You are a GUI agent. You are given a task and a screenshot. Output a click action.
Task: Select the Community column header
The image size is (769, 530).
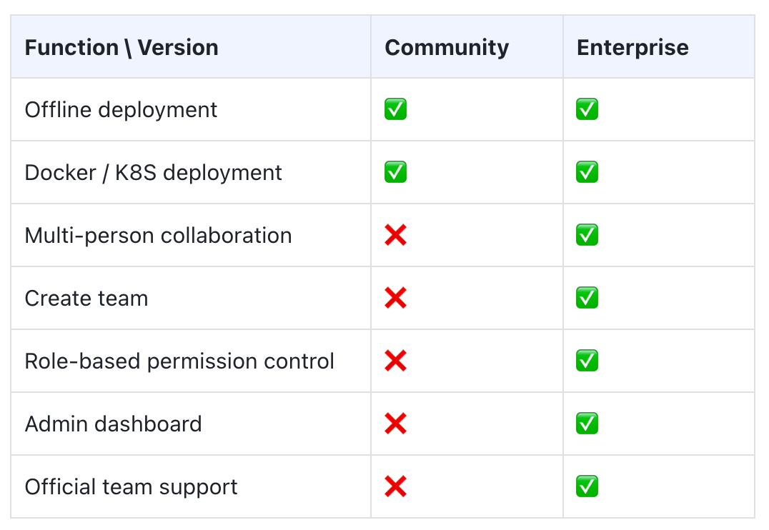coord(447,48)
